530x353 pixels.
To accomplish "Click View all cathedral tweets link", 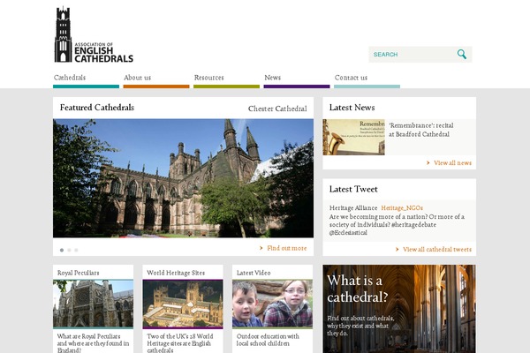I will 437,249.
